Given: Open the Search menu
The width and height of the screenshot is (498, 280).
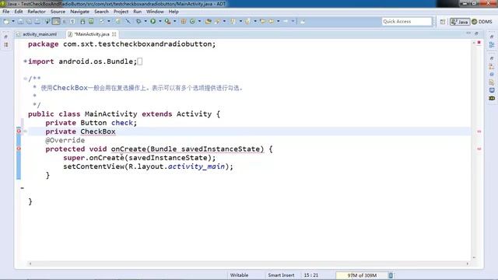Looking at the screenshot, I should pyautogui.click(x=101, y=12).
